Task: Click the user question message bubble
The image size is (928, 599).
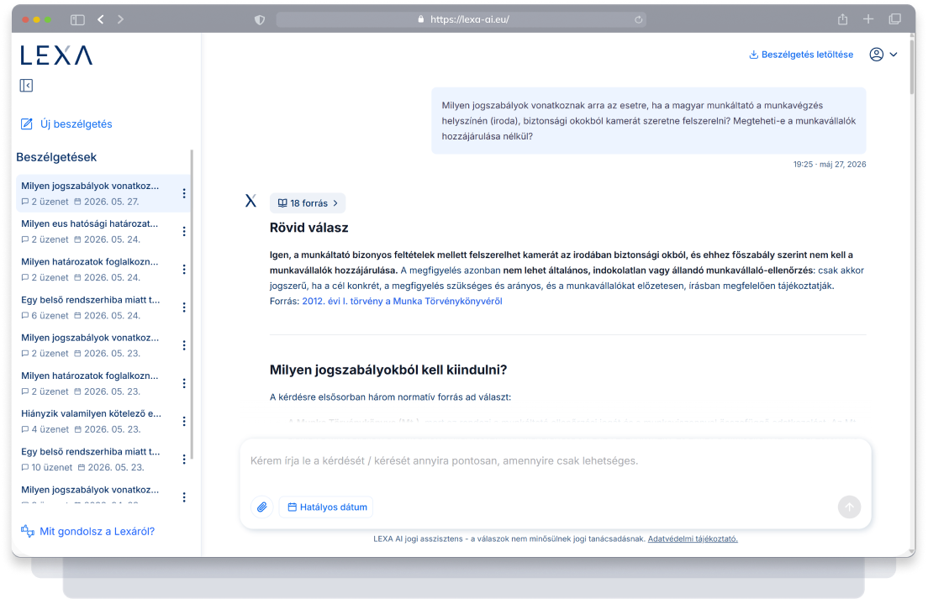Action: 649,121
